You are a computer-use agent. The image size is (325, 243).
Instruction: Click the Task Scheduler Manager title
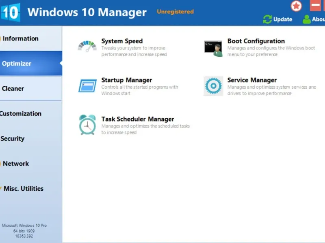pyautogui.click(x=138, y=119)
